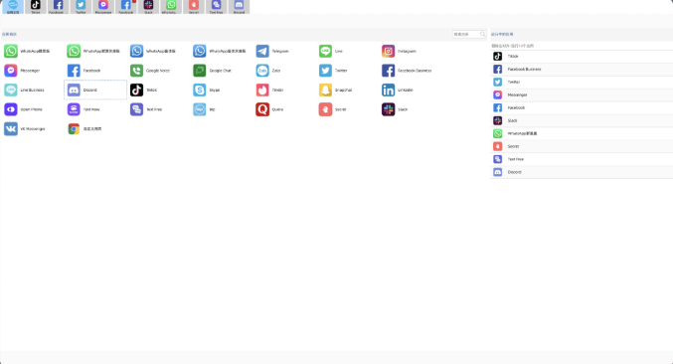The width and height of the screenshot is (673, 364).
Task: Launch Facebook Business from the app grid
Action: [407, 71]
